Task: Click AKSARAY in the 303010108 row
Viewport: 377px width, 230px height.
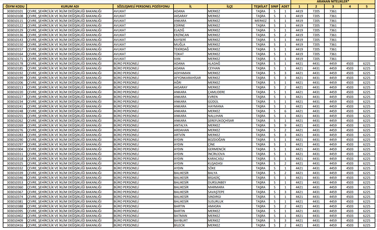Action: point(190,16)
